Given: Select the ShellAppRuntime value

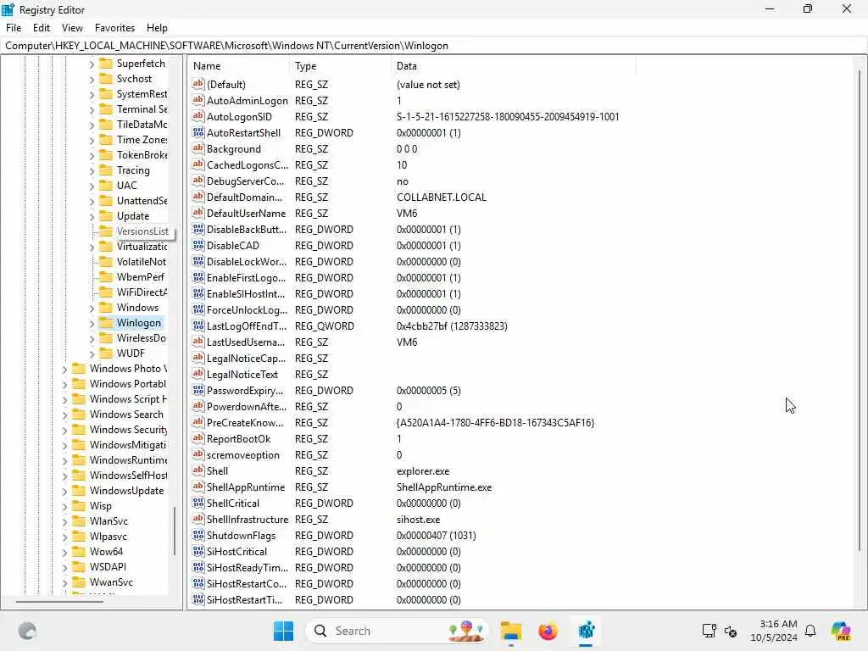Looking at the screenshot, I should pos(246,487).
